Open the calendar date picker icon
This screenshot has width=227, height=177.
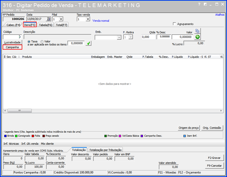tap(48, 19)
